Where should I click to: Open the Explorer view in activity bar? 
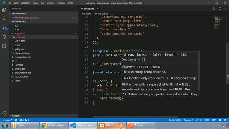4,10
